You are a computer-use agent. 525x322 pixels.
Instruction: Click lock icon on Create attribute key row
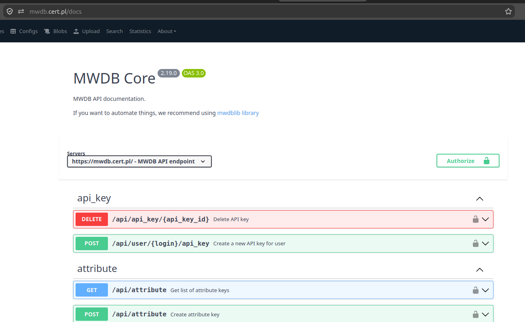click(476, 314)
